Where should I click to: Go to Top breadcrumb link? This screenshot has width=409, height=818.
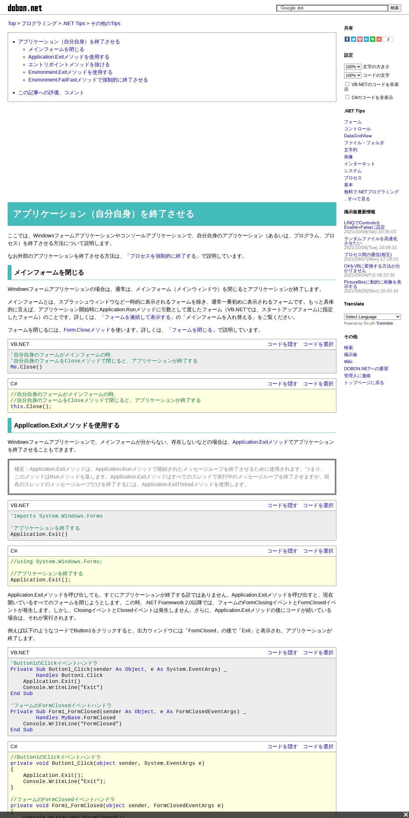[12, 23]
